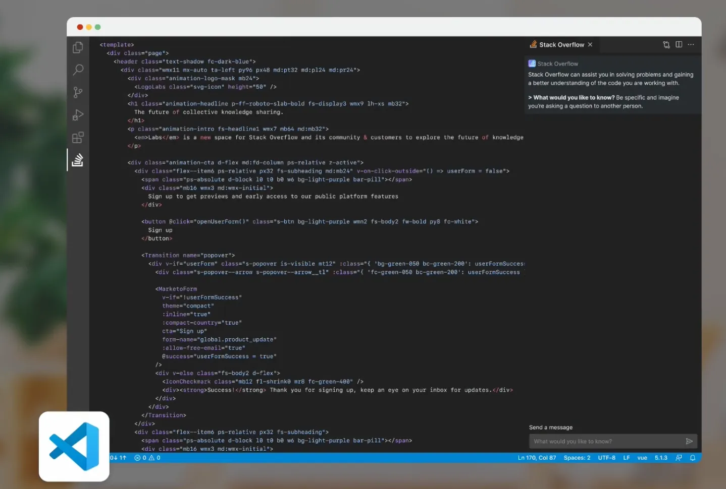Split the editor to the right

pyautogui.click(x=679, y=45)
